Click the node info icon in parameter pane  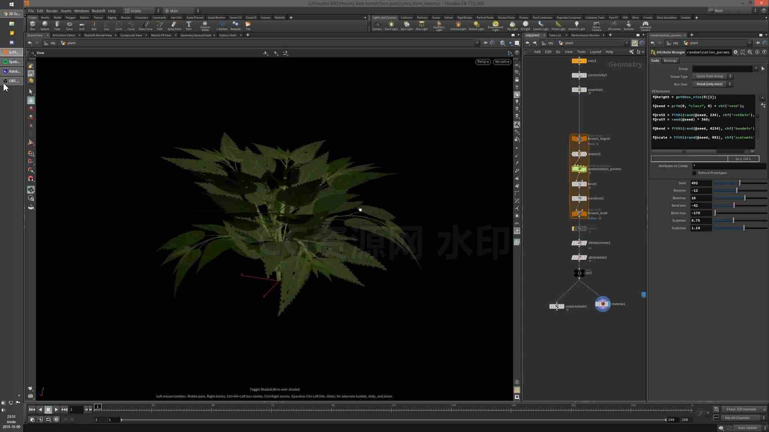pyautogui.click(x=757, y=52)
